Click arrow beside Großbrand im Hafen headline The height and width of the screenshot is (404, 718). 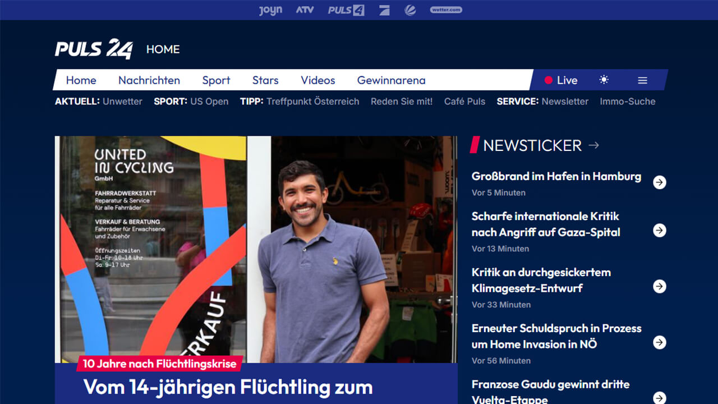660,182
